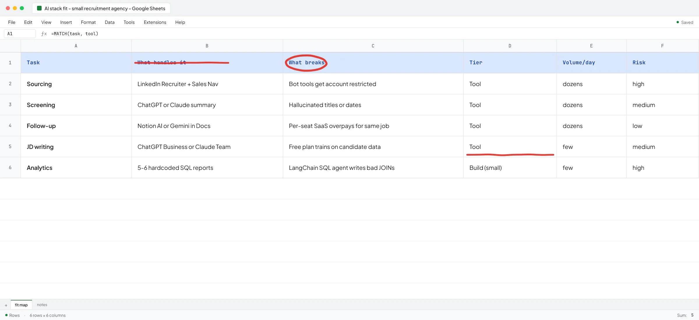The height and width of the screenshot is (320, 699).
Task: Switch to the notes sheet tab
Action: point(42,305)
